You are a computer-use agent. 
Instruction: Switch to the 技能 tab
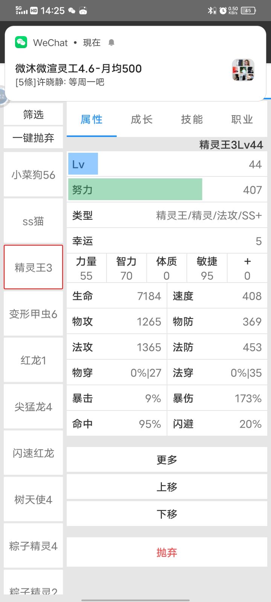pos(192,120)
